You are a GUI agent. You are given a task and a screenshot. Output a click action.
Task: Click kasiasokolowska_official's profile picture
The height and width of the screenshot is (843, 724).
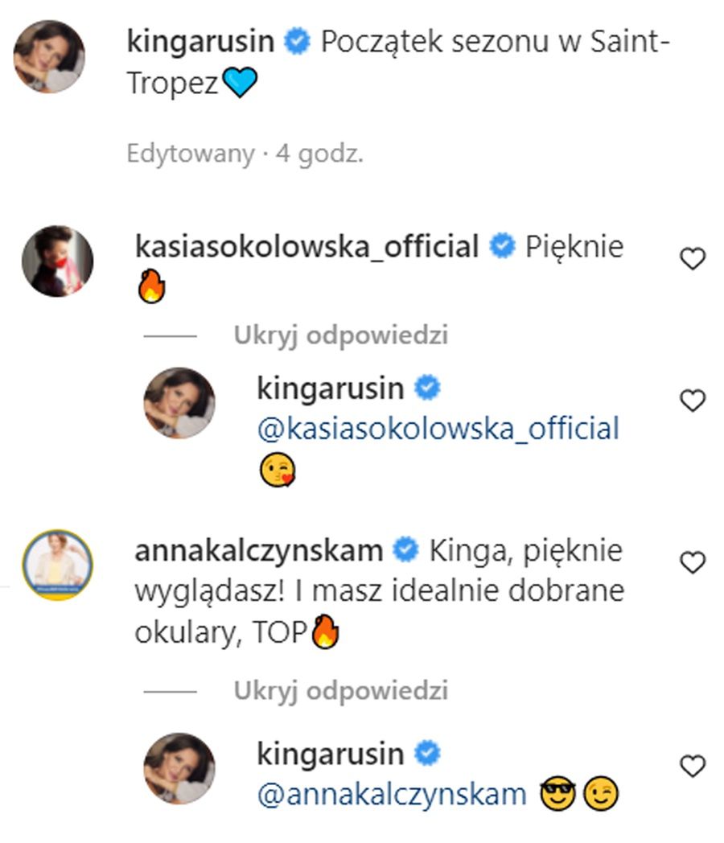[57, 261]
